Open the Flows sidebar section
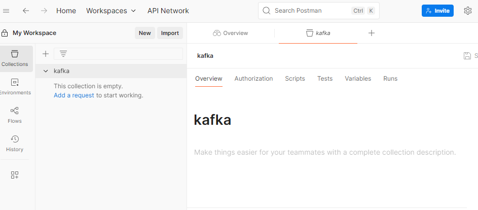The width and height of the screenshot is (478, 210). [x=15, y=115]
